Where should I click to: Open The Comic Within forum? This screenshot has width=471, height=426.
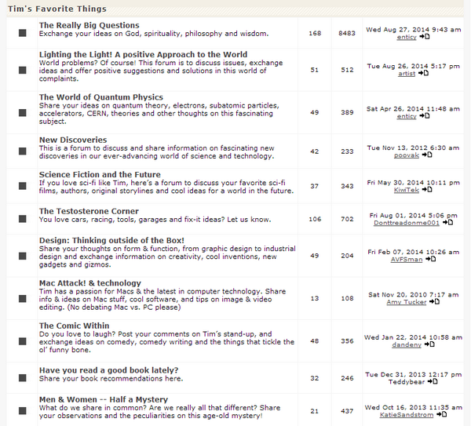[75, 326]
